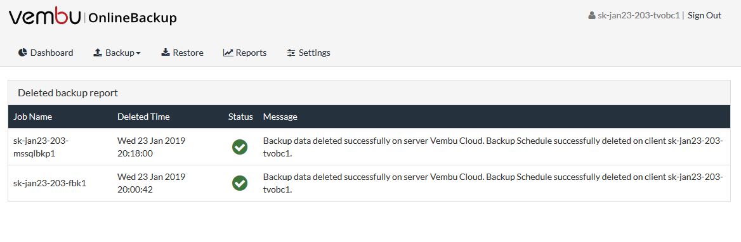Viewport: 741px width, 242px height.
Task: Click the Deleted Time column header
Action: [x=143, y=117]
